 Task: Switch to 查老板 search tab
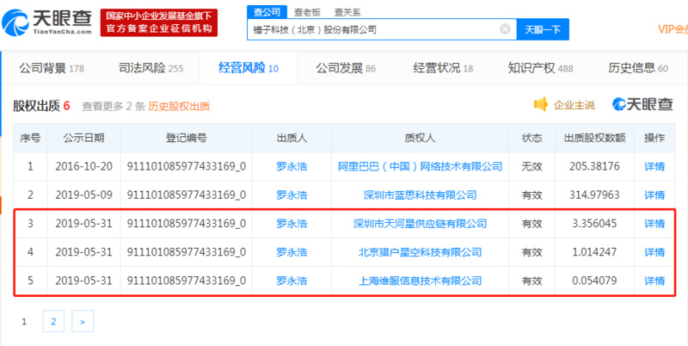click(x=307, y=12)
